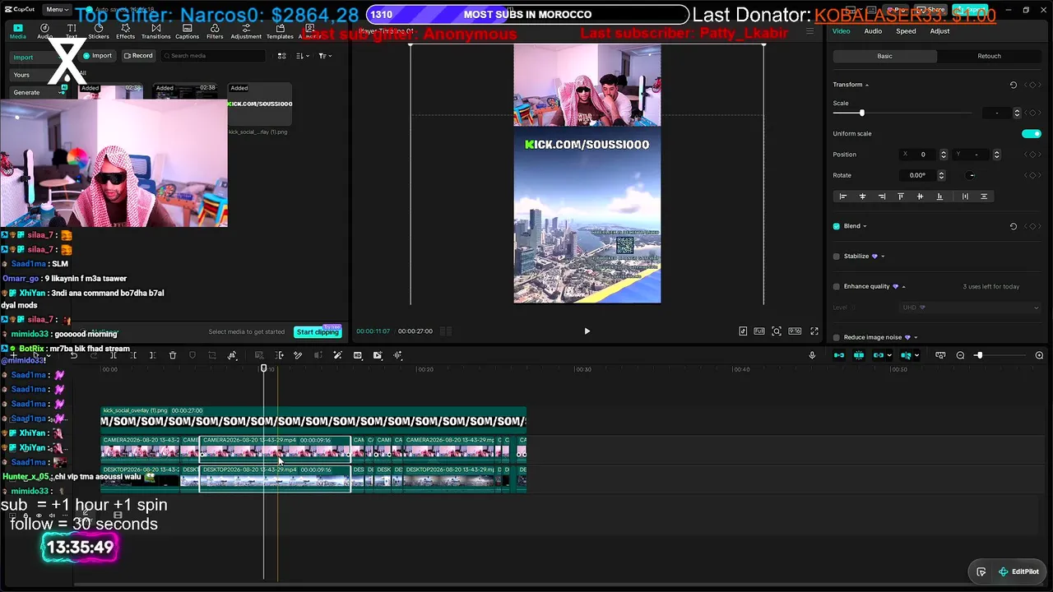Open the Filters panel
Screen dimensions: 1053x592
[x=215, y=31]
